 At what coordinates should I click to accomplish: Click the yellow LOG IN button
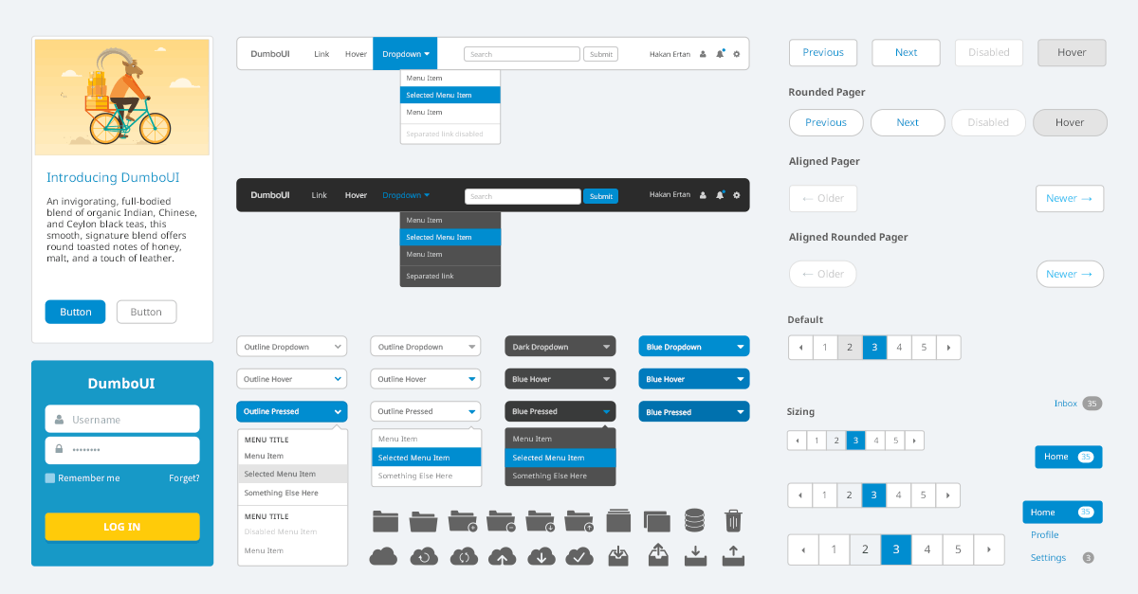(x=122, y=527)
